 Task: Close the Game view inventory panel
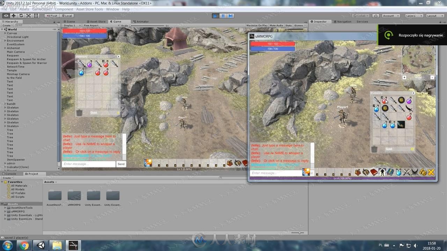[x=118, y=56]
